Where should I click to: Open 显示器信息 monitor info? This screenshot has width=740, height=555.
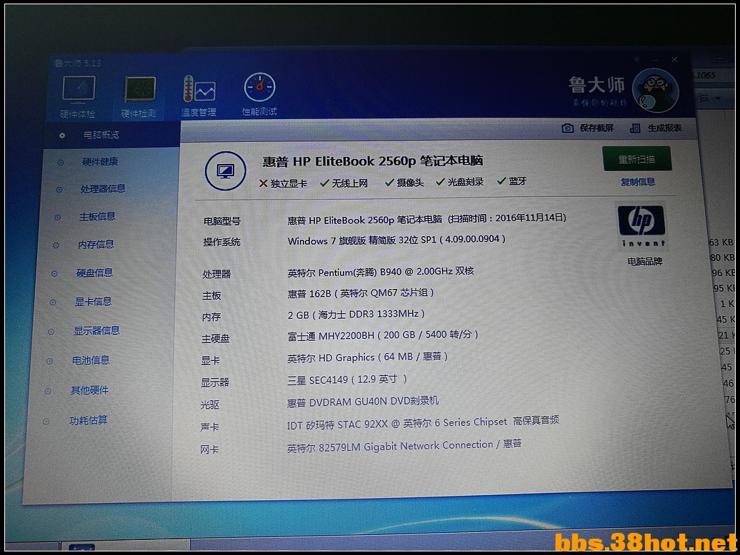pyautogui.click(x=96, y=331)
